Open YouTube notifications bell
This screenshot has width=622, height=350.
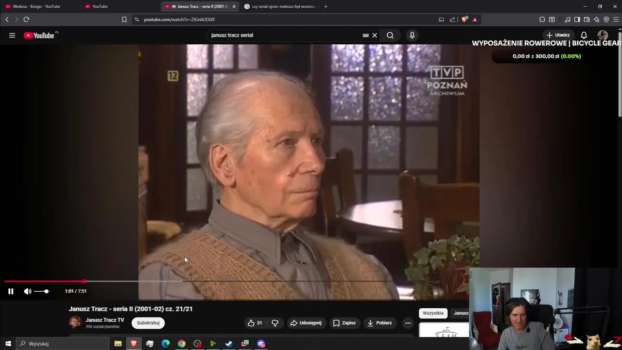pos(584,35)
